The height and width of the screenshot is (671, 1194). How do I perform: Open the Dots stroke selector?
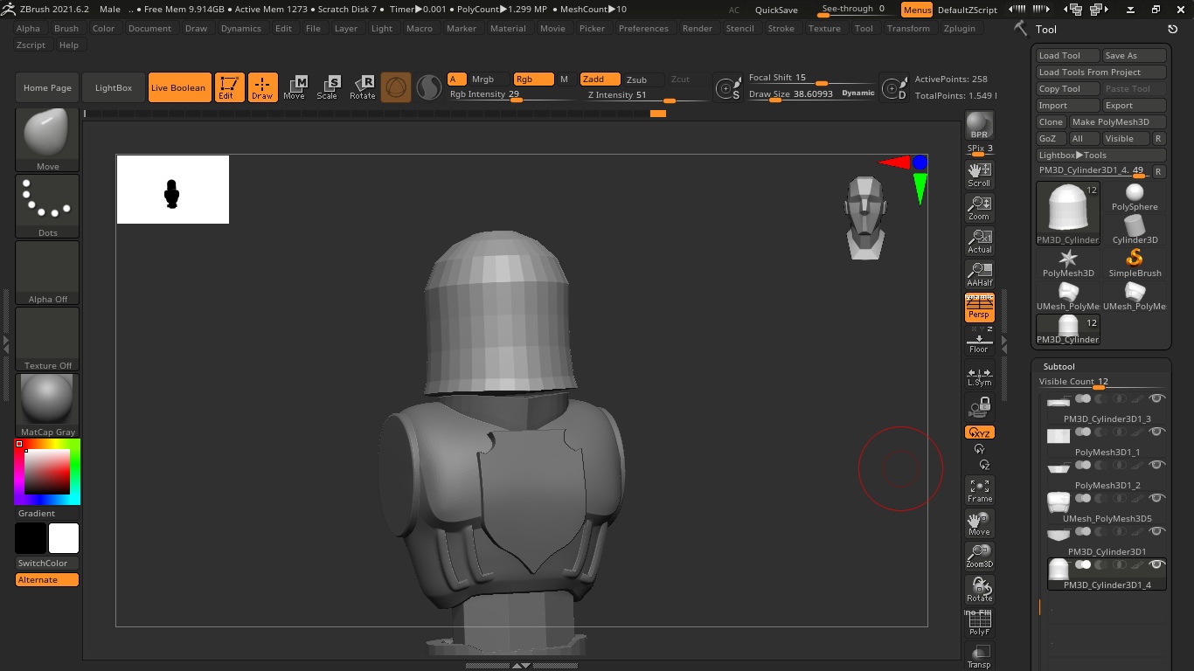pos(47,206)
